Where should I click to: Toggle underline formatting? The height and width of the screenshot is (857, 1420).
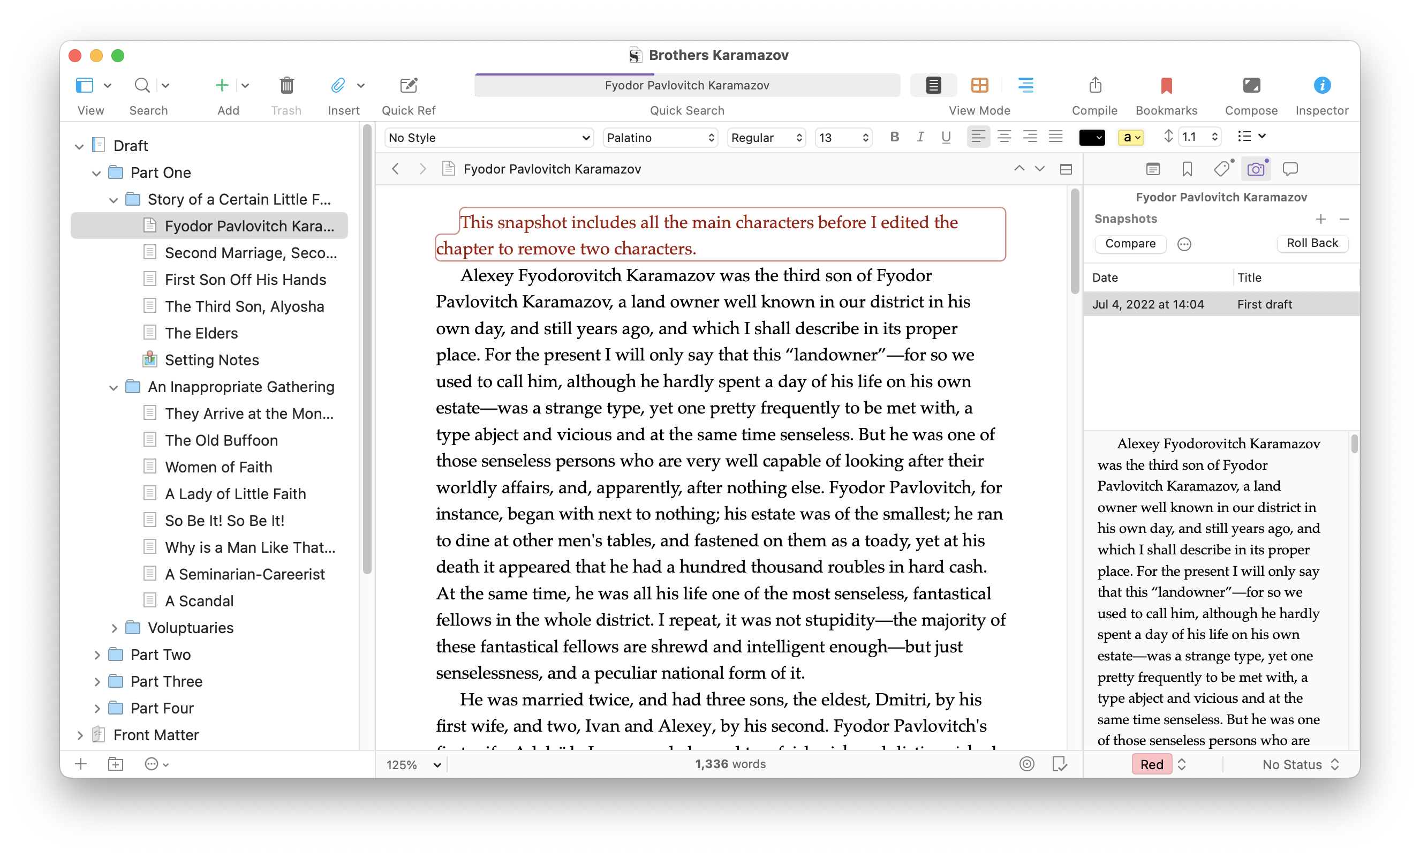point(946,137)
